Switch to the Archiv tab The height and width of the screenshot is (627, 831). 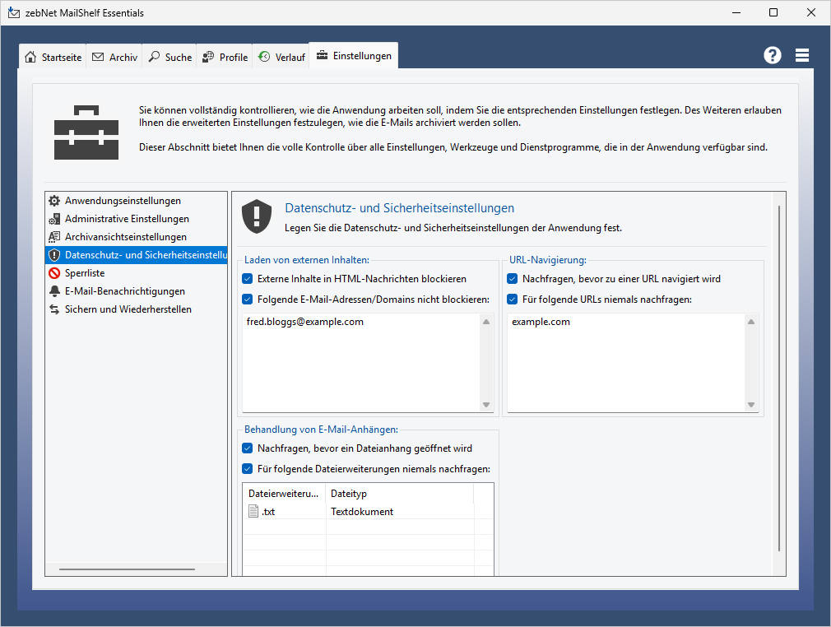point(115,58)
